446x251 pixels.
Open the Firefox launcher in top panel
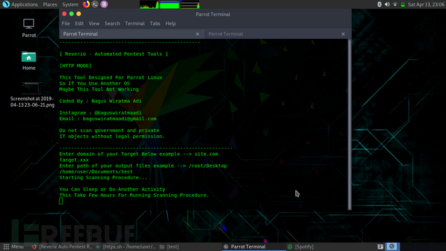86,5
